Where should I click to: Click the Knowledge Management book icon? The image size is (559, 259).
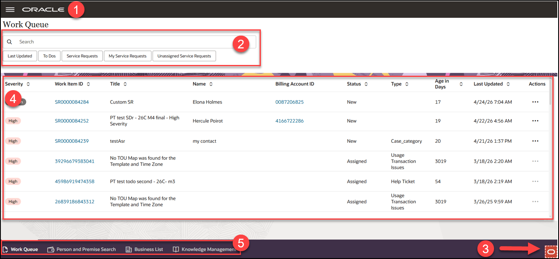pos(176,249)
